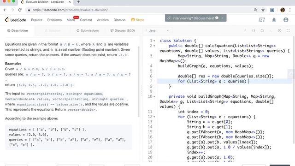
Task: Bookmark this page with star icon
Action: point(263,10)
